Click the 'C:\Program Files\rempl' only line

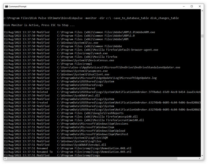pyautogui.click(x=48, y=64)
